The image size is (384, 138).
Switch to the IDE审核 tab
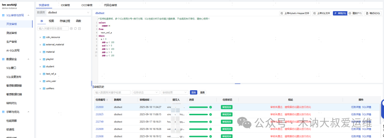click(x=65, y=5)
